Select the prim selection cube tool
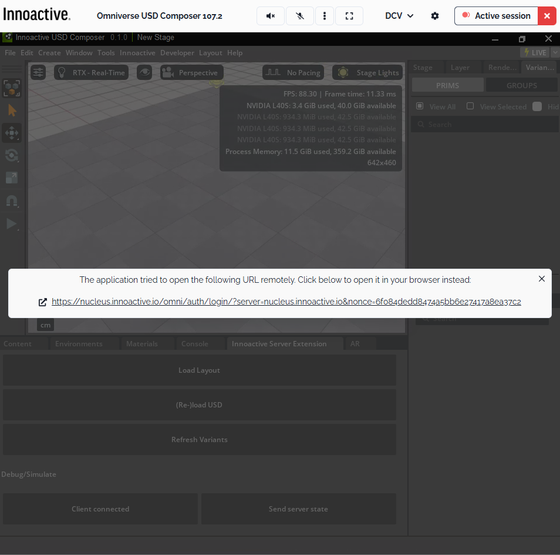This screenshot has width=560, height=555. pos(12,88)
